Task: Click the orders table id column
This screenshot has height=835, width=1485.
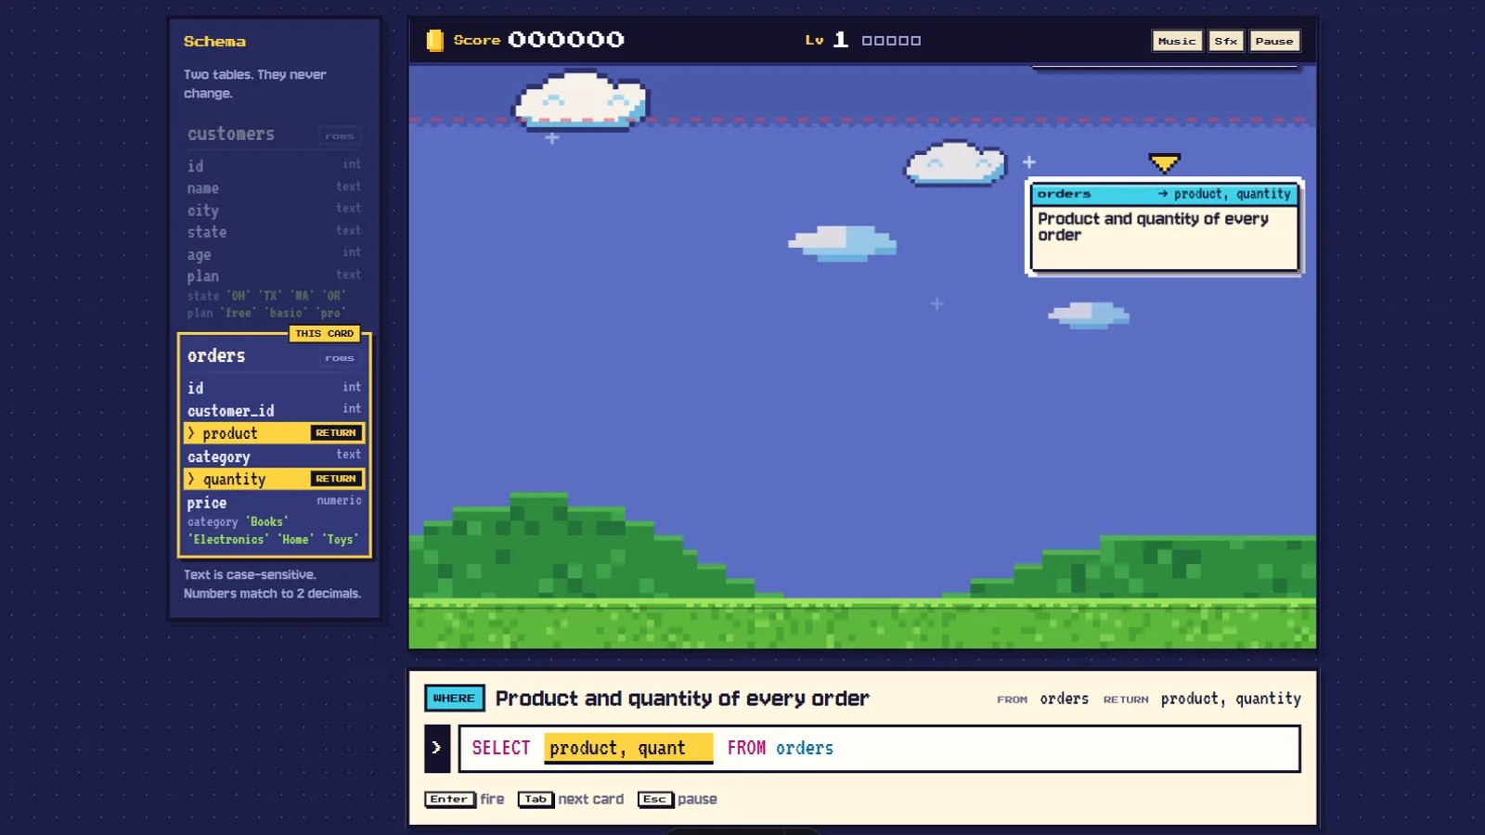Action: [275, 388]
